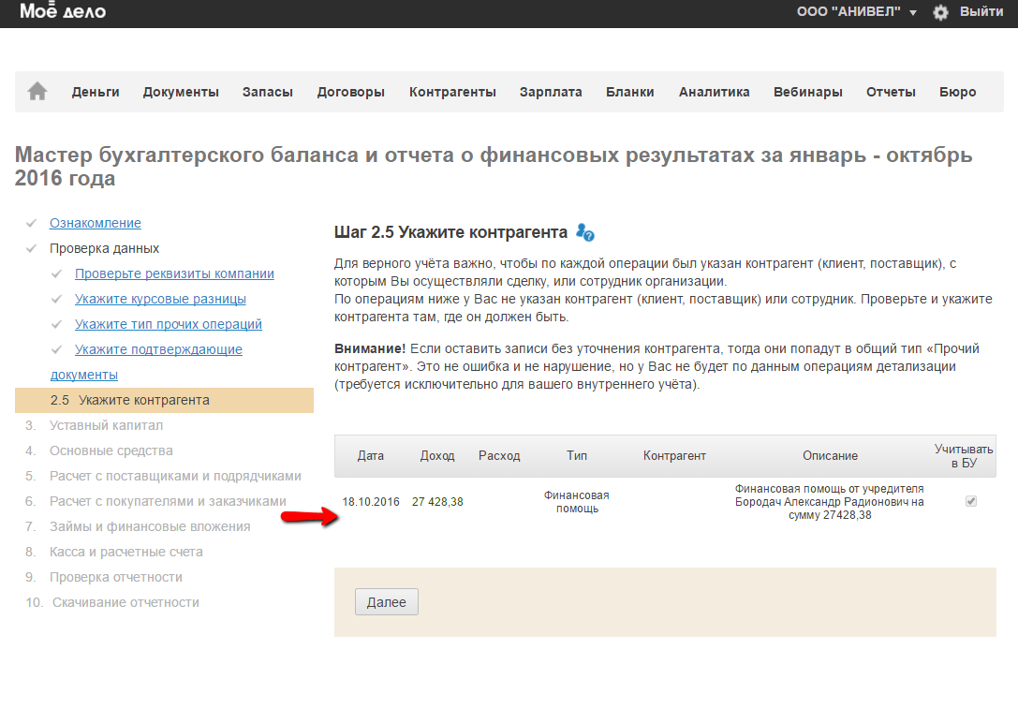Open the Документы menu
Image resolution: width=1018 pixels, height=709 pixels.
[x=181, y=92]
